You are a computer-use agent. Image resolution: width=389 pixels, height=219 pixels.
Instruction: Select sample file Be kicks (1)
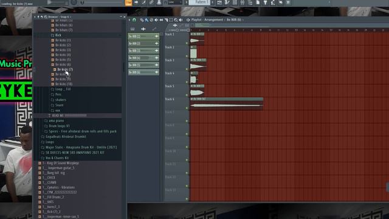pos(63,40)
